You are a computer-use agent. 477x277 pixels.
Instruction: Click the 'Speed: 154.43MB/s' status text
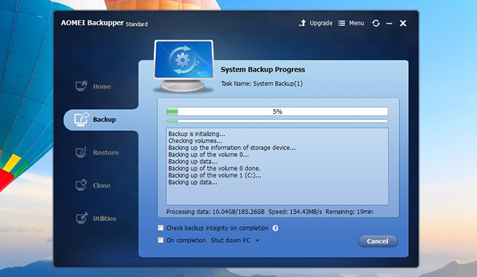click(295, 212)
